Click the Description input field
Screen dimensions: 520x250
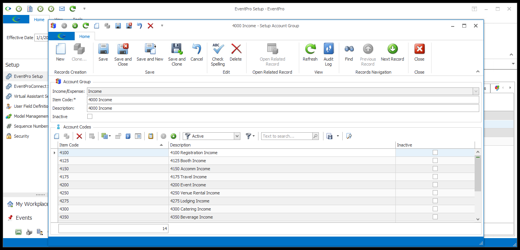[283, 108]
